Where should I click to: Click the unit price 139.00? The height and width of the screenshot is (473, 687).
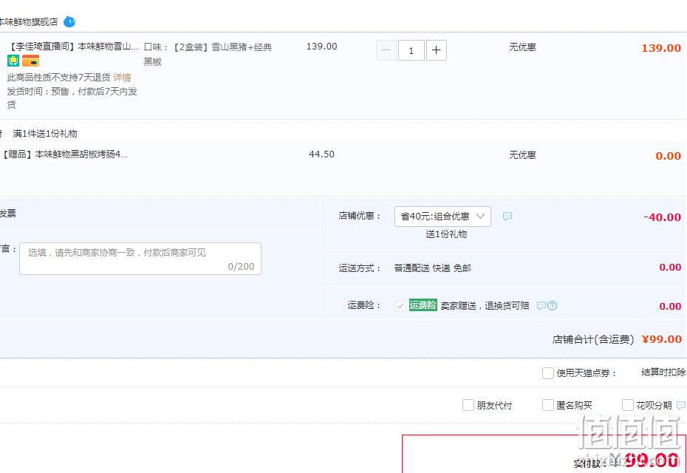[321, 47]
